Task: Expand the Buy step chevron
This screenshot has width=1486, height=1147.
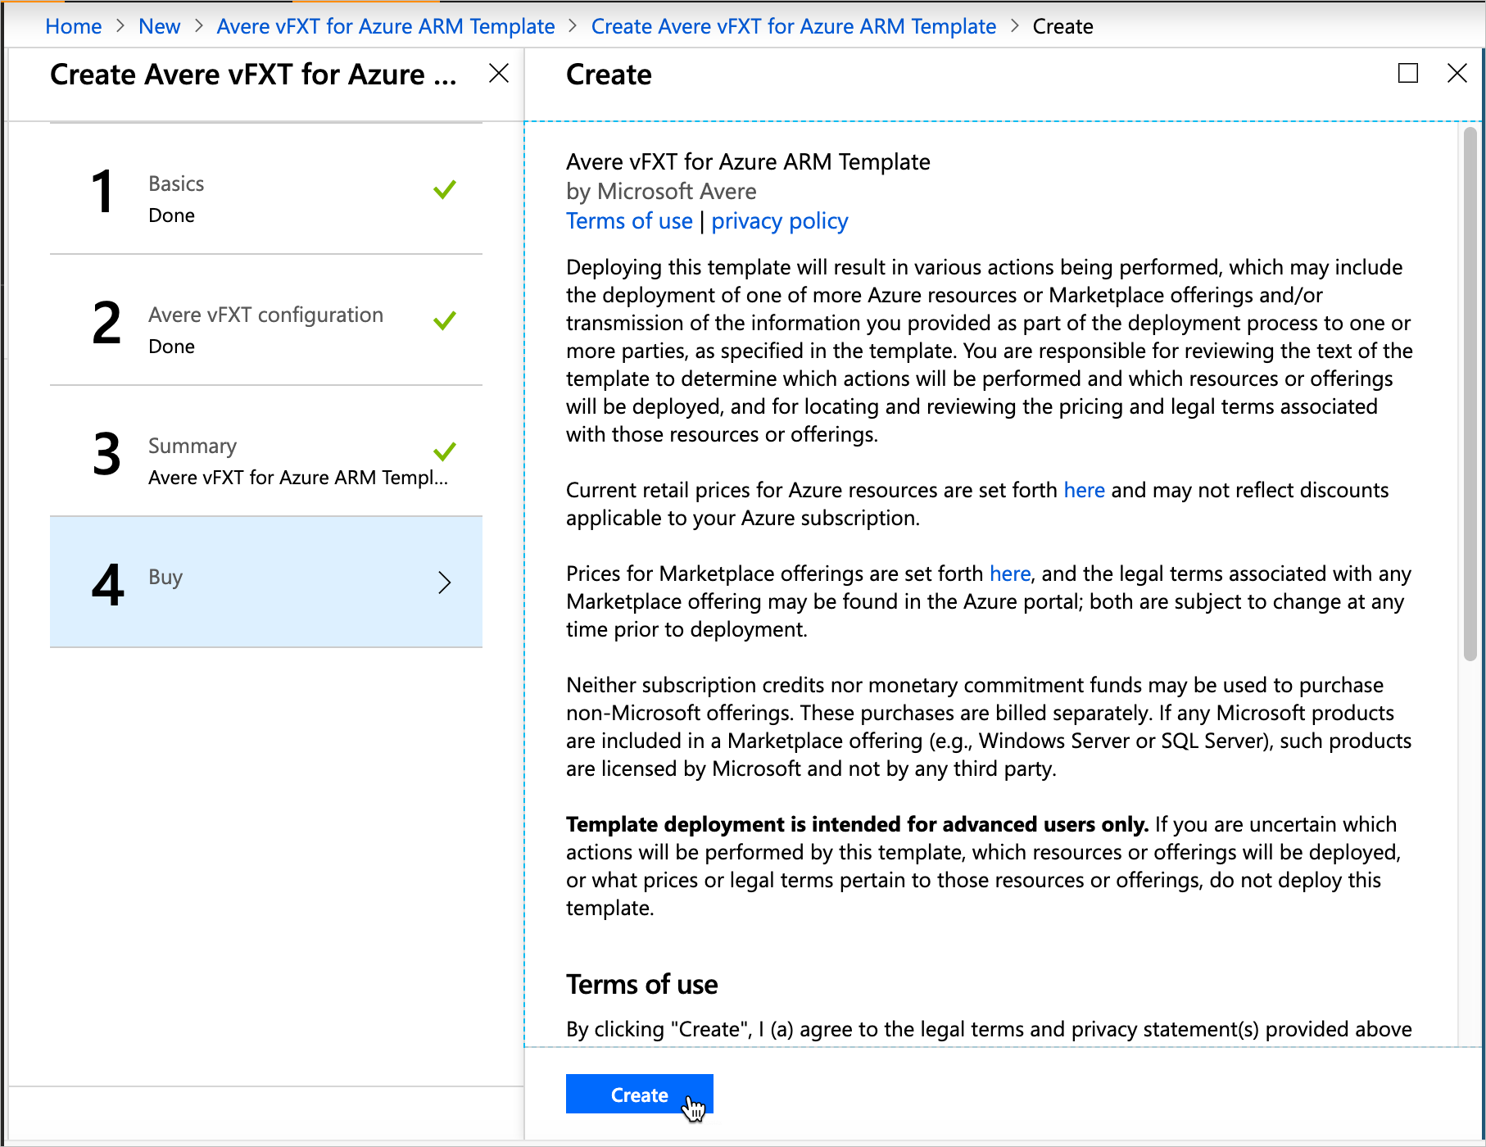Action: tap(445, 583)
